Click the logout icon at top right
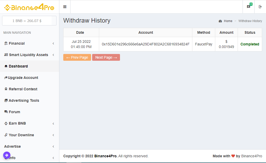The width and height of the screenshot is (266, 163). (x=260, y=7)
